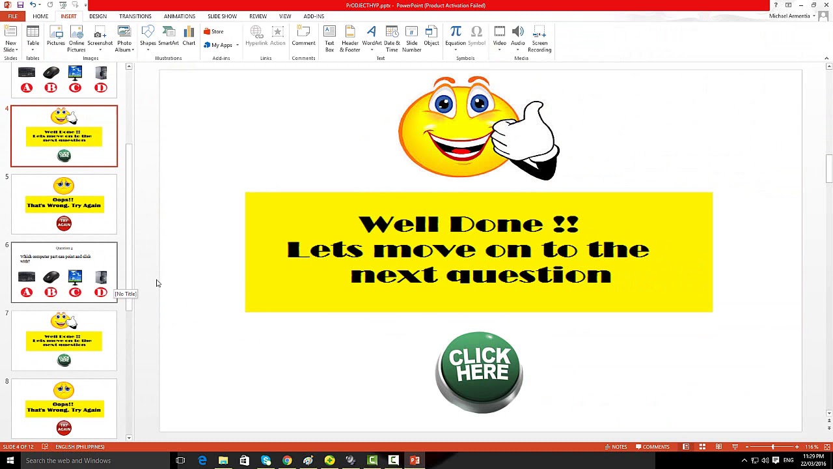The height and width of the screenshot is (469, 833).
Task: Click English (Philippines) language indicator
Action: click(x=79, y=447)
